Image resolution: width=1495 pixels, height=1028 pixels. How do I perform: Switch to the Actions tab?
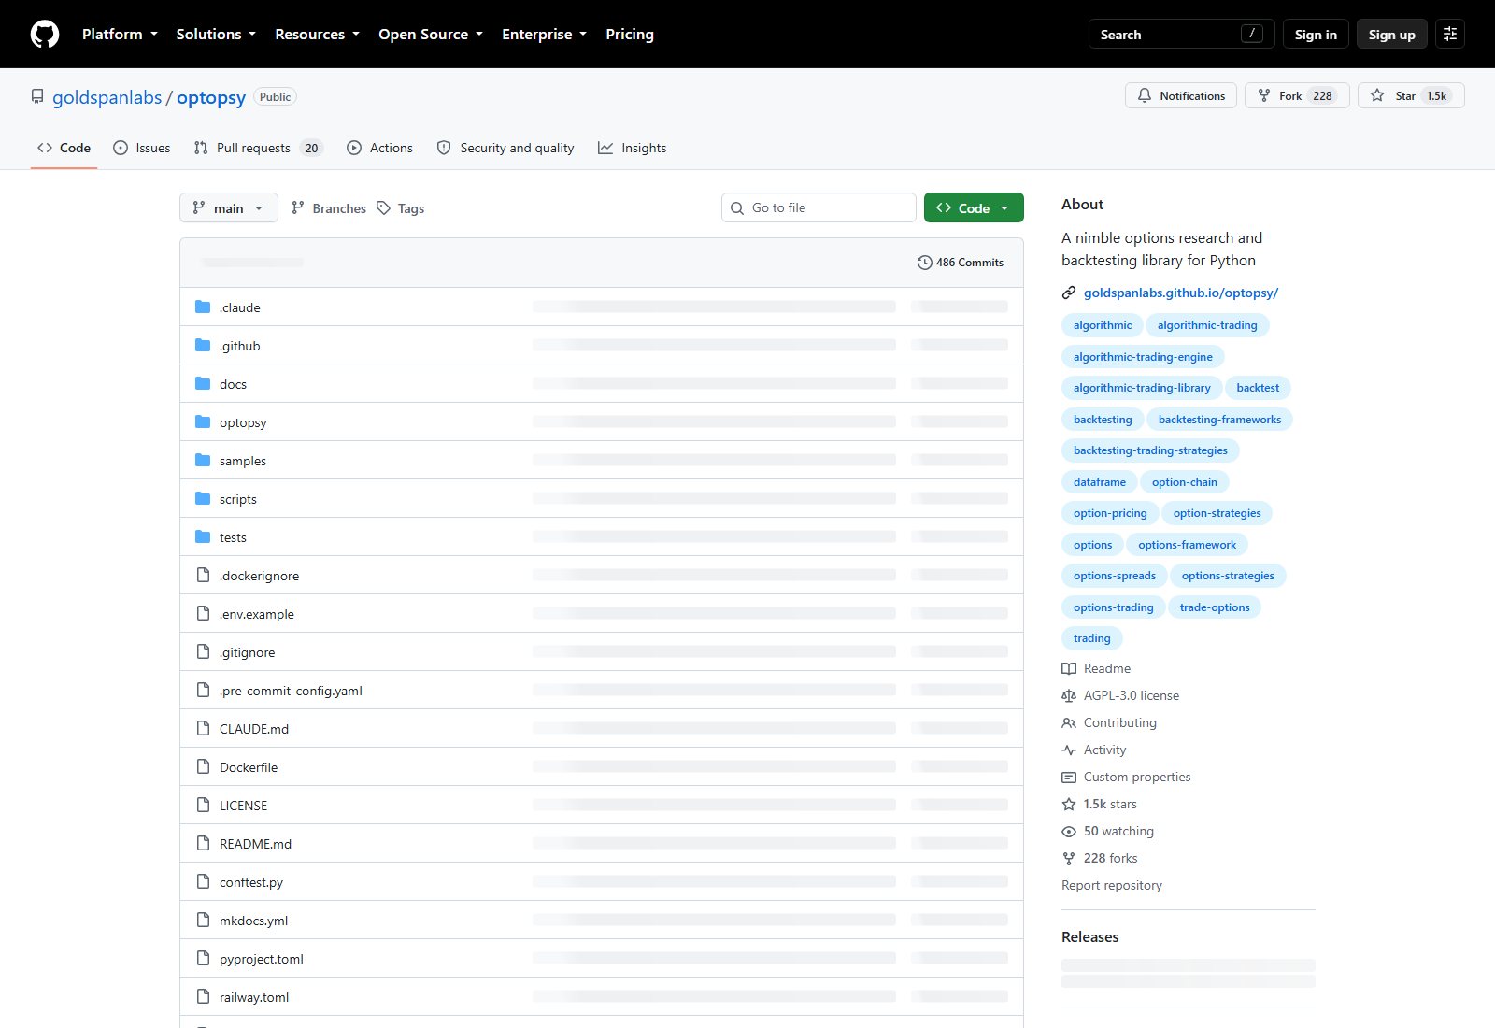[379, 148]
